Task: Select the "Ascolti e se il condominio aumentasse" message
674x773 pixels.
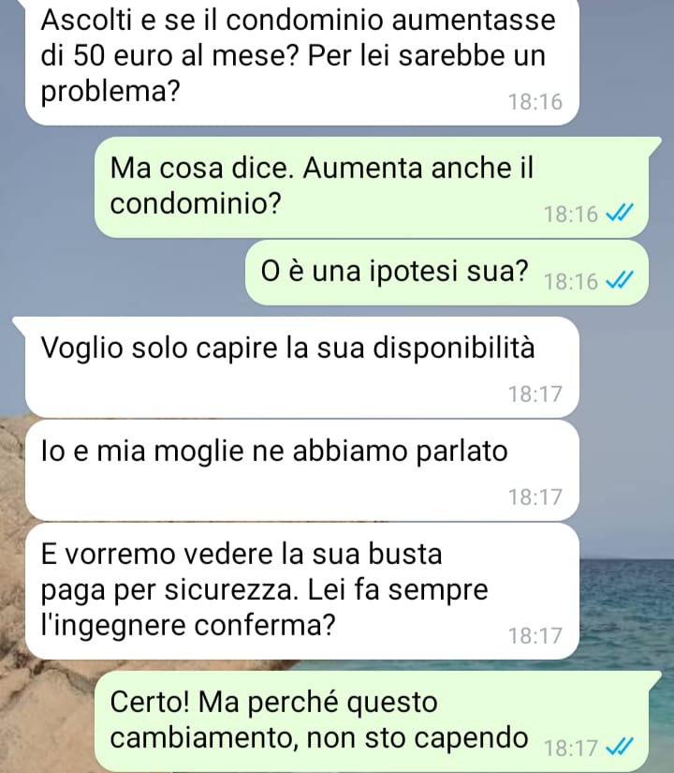Action: (302, 62)
